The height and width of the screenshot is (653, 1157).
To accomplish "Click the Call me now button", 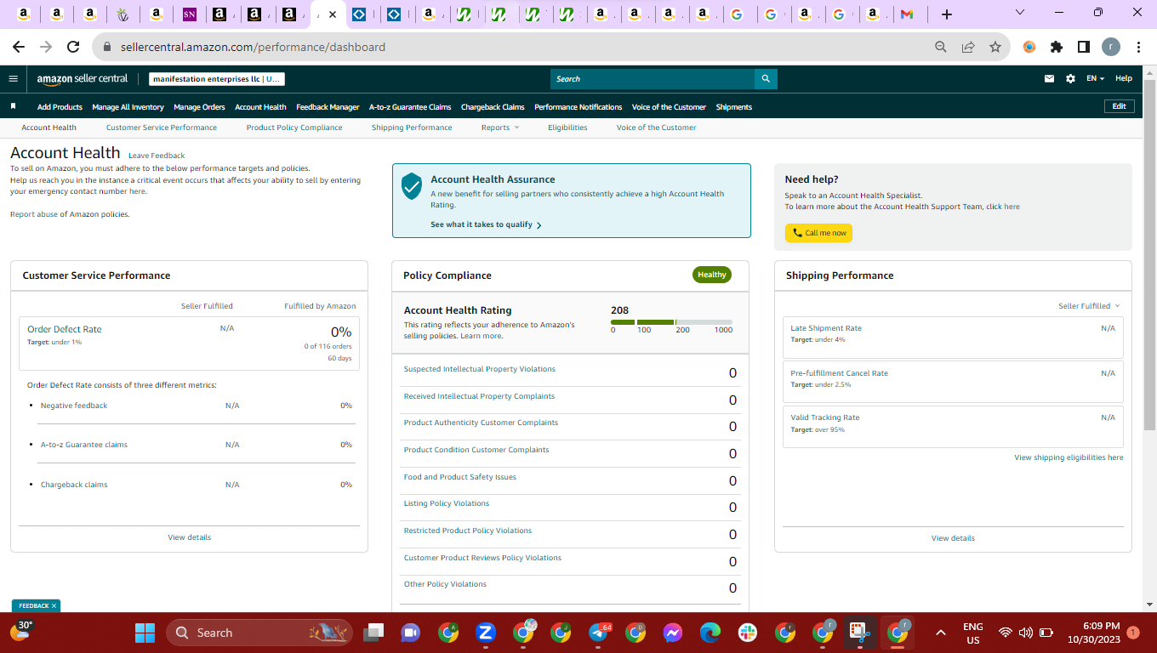I will click(818, 233).
